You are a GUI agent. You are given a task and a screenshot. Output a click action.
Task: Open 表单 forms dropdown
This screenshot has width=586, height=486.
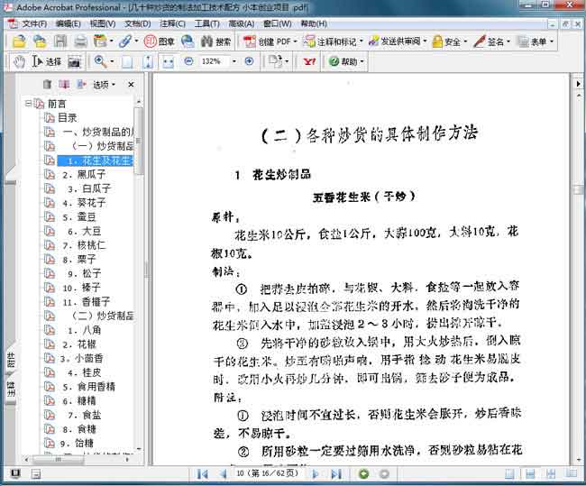(x=536, y=41)
